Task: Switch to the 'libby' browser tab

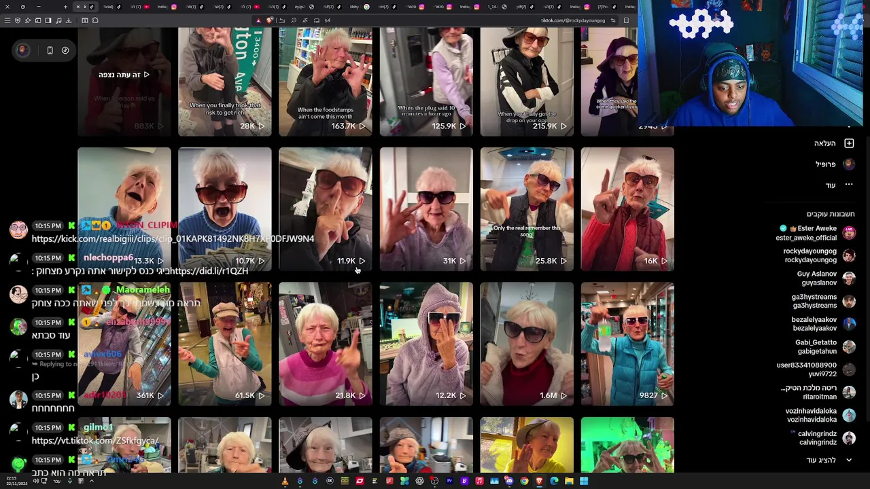Action: [x=358, y=7]
